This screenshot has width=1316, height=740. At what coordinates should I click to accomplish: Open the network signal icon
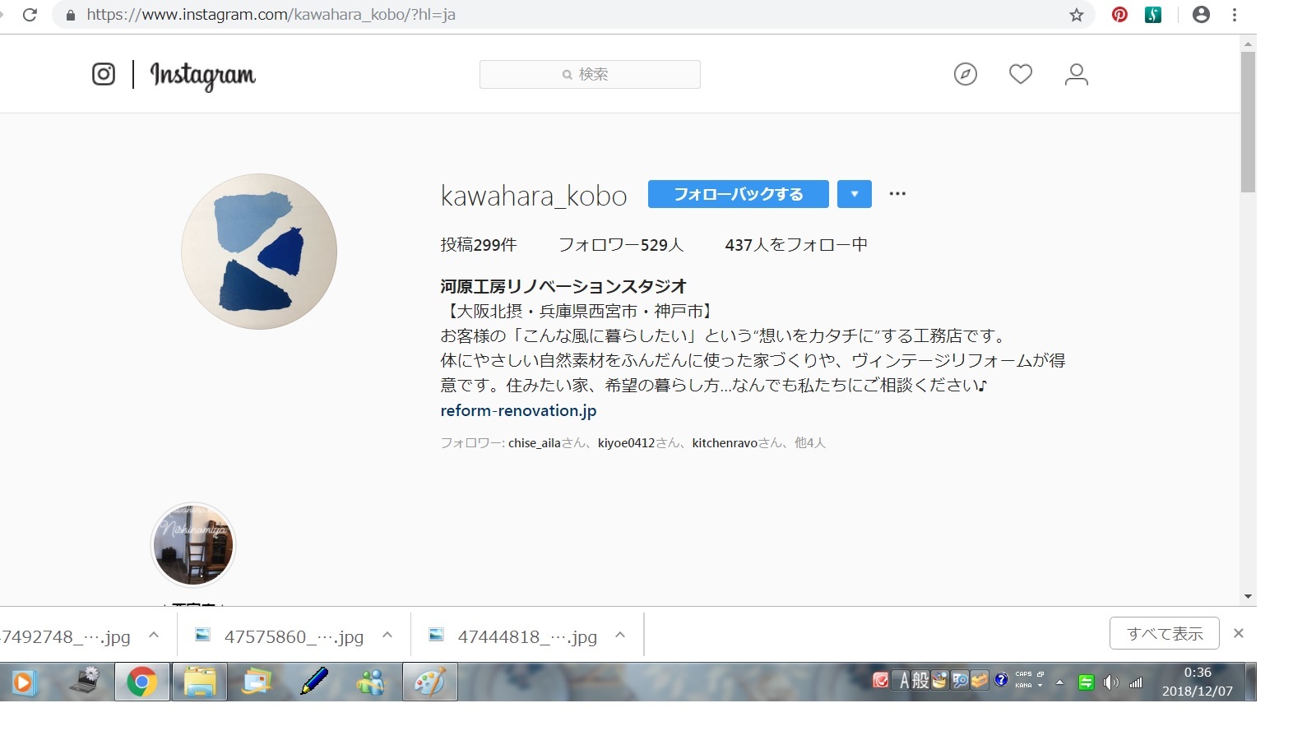pos(1136,682)
